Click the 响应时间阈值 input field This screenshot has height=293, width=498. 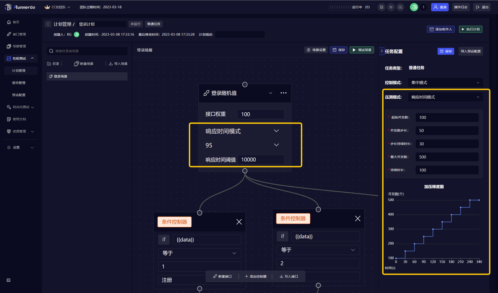[261, 160]
